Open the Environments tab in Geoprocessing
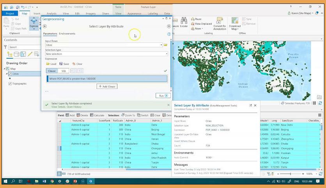Image resolution: width=326 pixels, height=188 pixels. [67, 34]
